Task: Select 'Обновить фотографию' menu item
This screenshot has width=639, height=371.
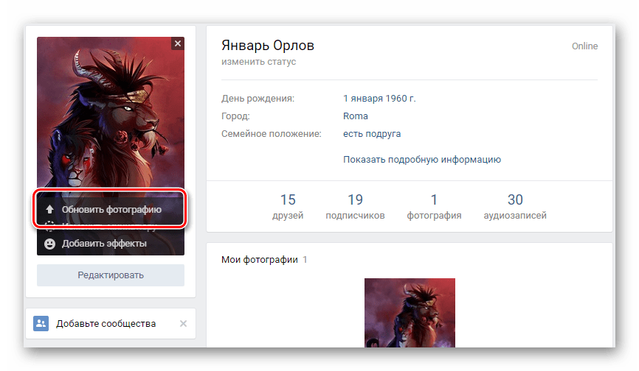Action: tap(110, 209)
